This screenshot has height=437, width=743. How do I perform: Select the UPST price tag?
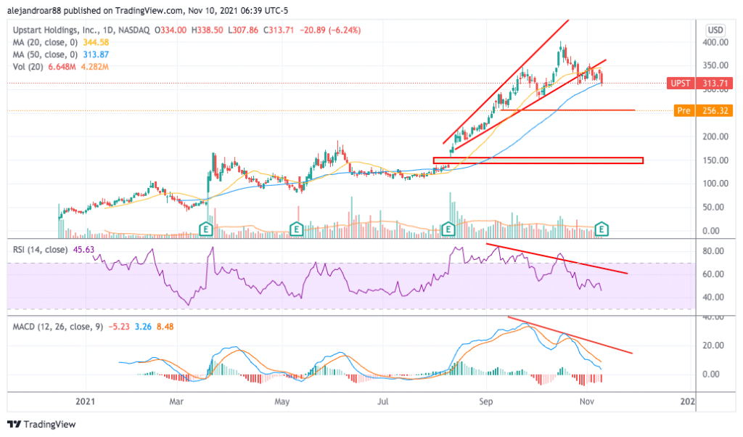tap(681, 83)
